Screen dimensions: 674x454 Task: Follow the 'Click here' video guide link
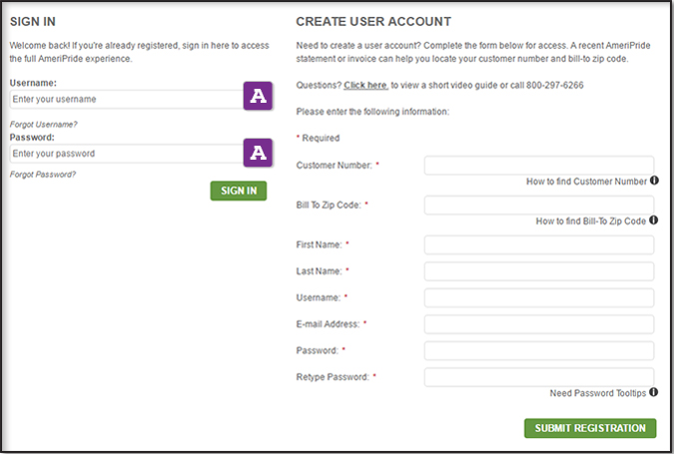[x=365, y=86]
